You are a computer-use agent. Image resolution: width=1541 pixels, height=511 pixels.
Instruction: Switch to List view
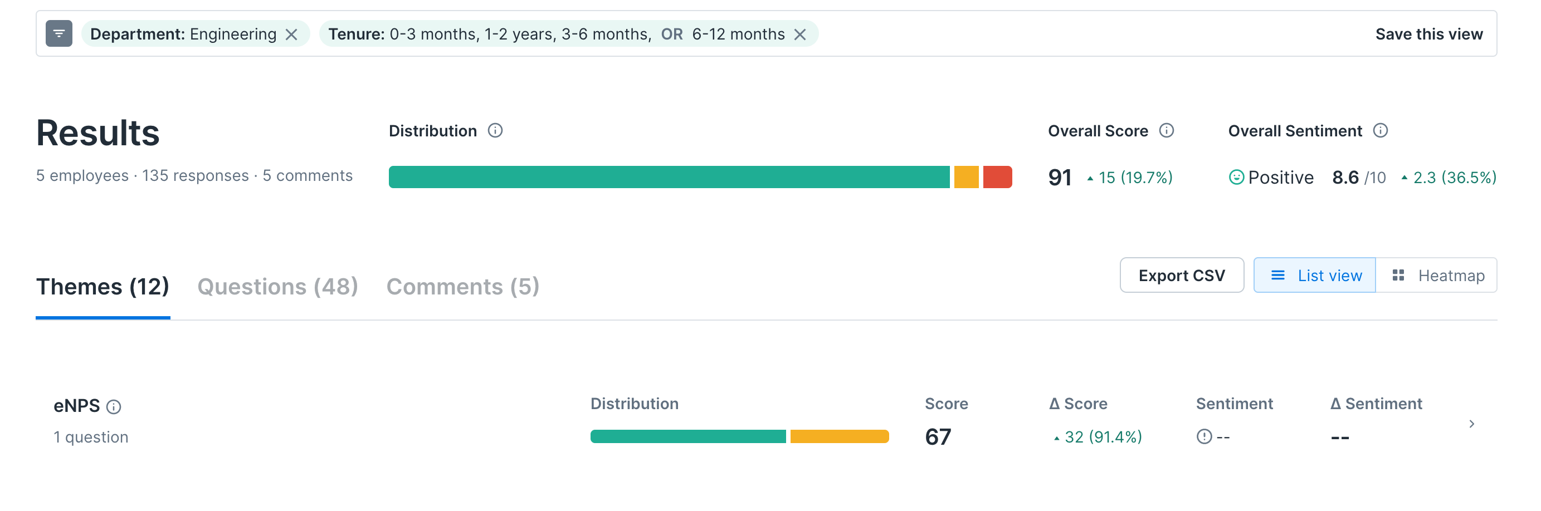coord(1314,276)
